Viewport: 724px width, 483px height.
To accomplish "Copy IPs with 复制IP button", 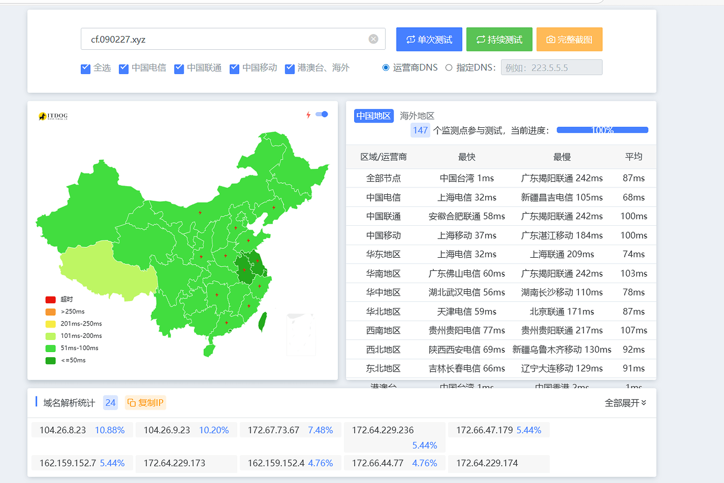I will click(146, 403).
